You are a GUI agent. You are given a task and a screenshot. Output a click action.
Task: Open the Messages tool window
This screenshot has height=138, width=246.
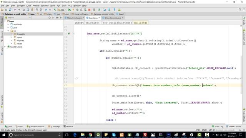click(x=55, y=127)
